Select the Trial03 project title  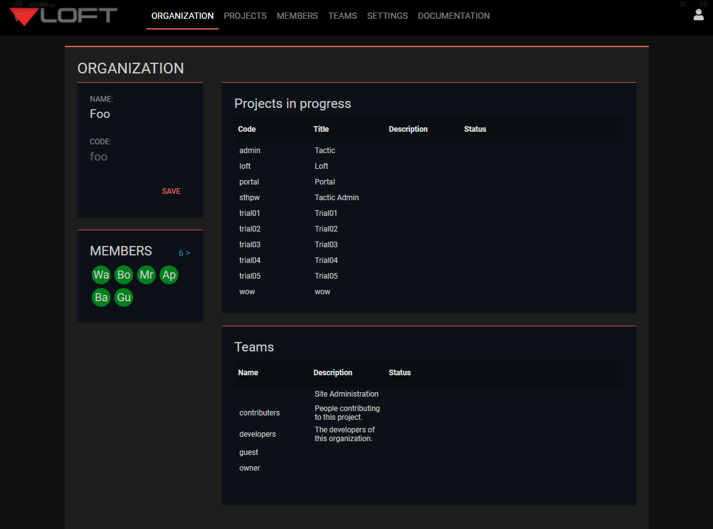[x=326, y=244]
